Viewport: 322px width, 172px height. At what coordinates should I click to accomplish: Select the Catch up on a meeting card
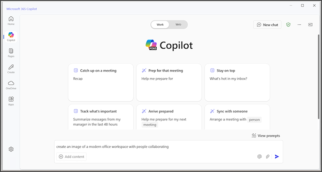tap(101, 83)
